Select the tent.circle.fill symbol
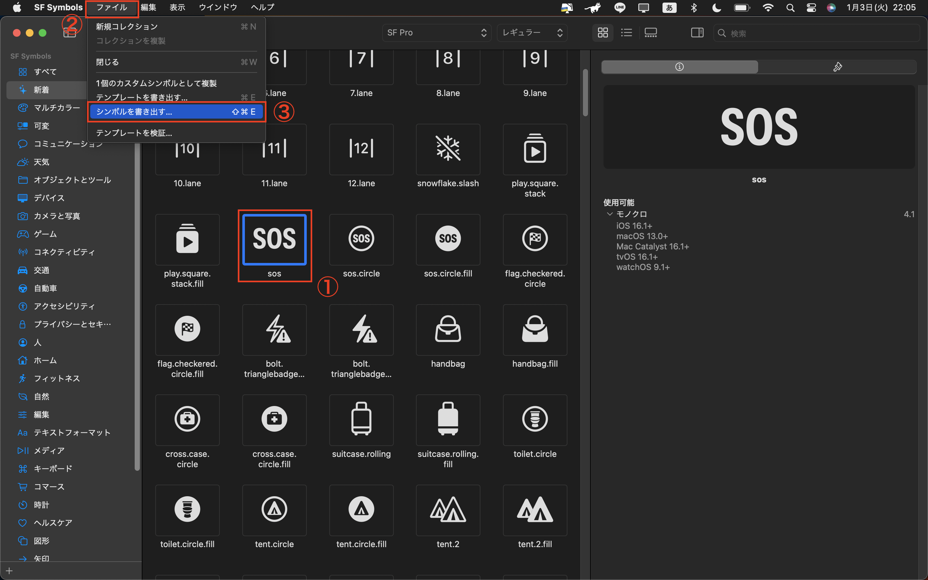This screenshot has height=580, width=928. click(361, 510)
